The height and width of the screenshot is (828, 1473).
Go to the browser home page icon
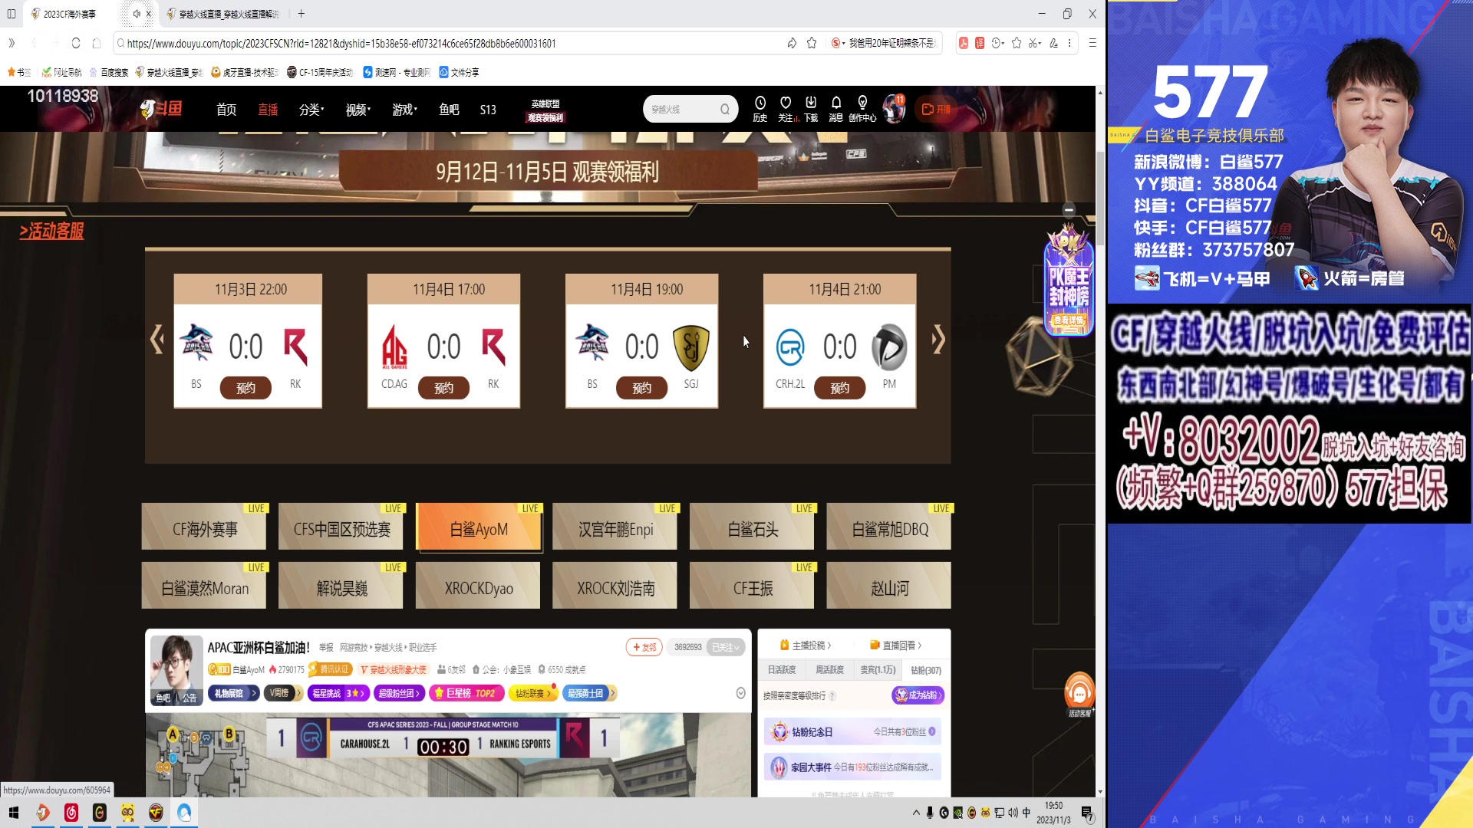click(x=97, y=43)
